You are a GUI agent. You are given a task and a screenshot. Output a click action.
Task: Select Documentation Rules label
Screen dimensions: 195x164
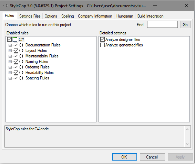tap(43, 45)
